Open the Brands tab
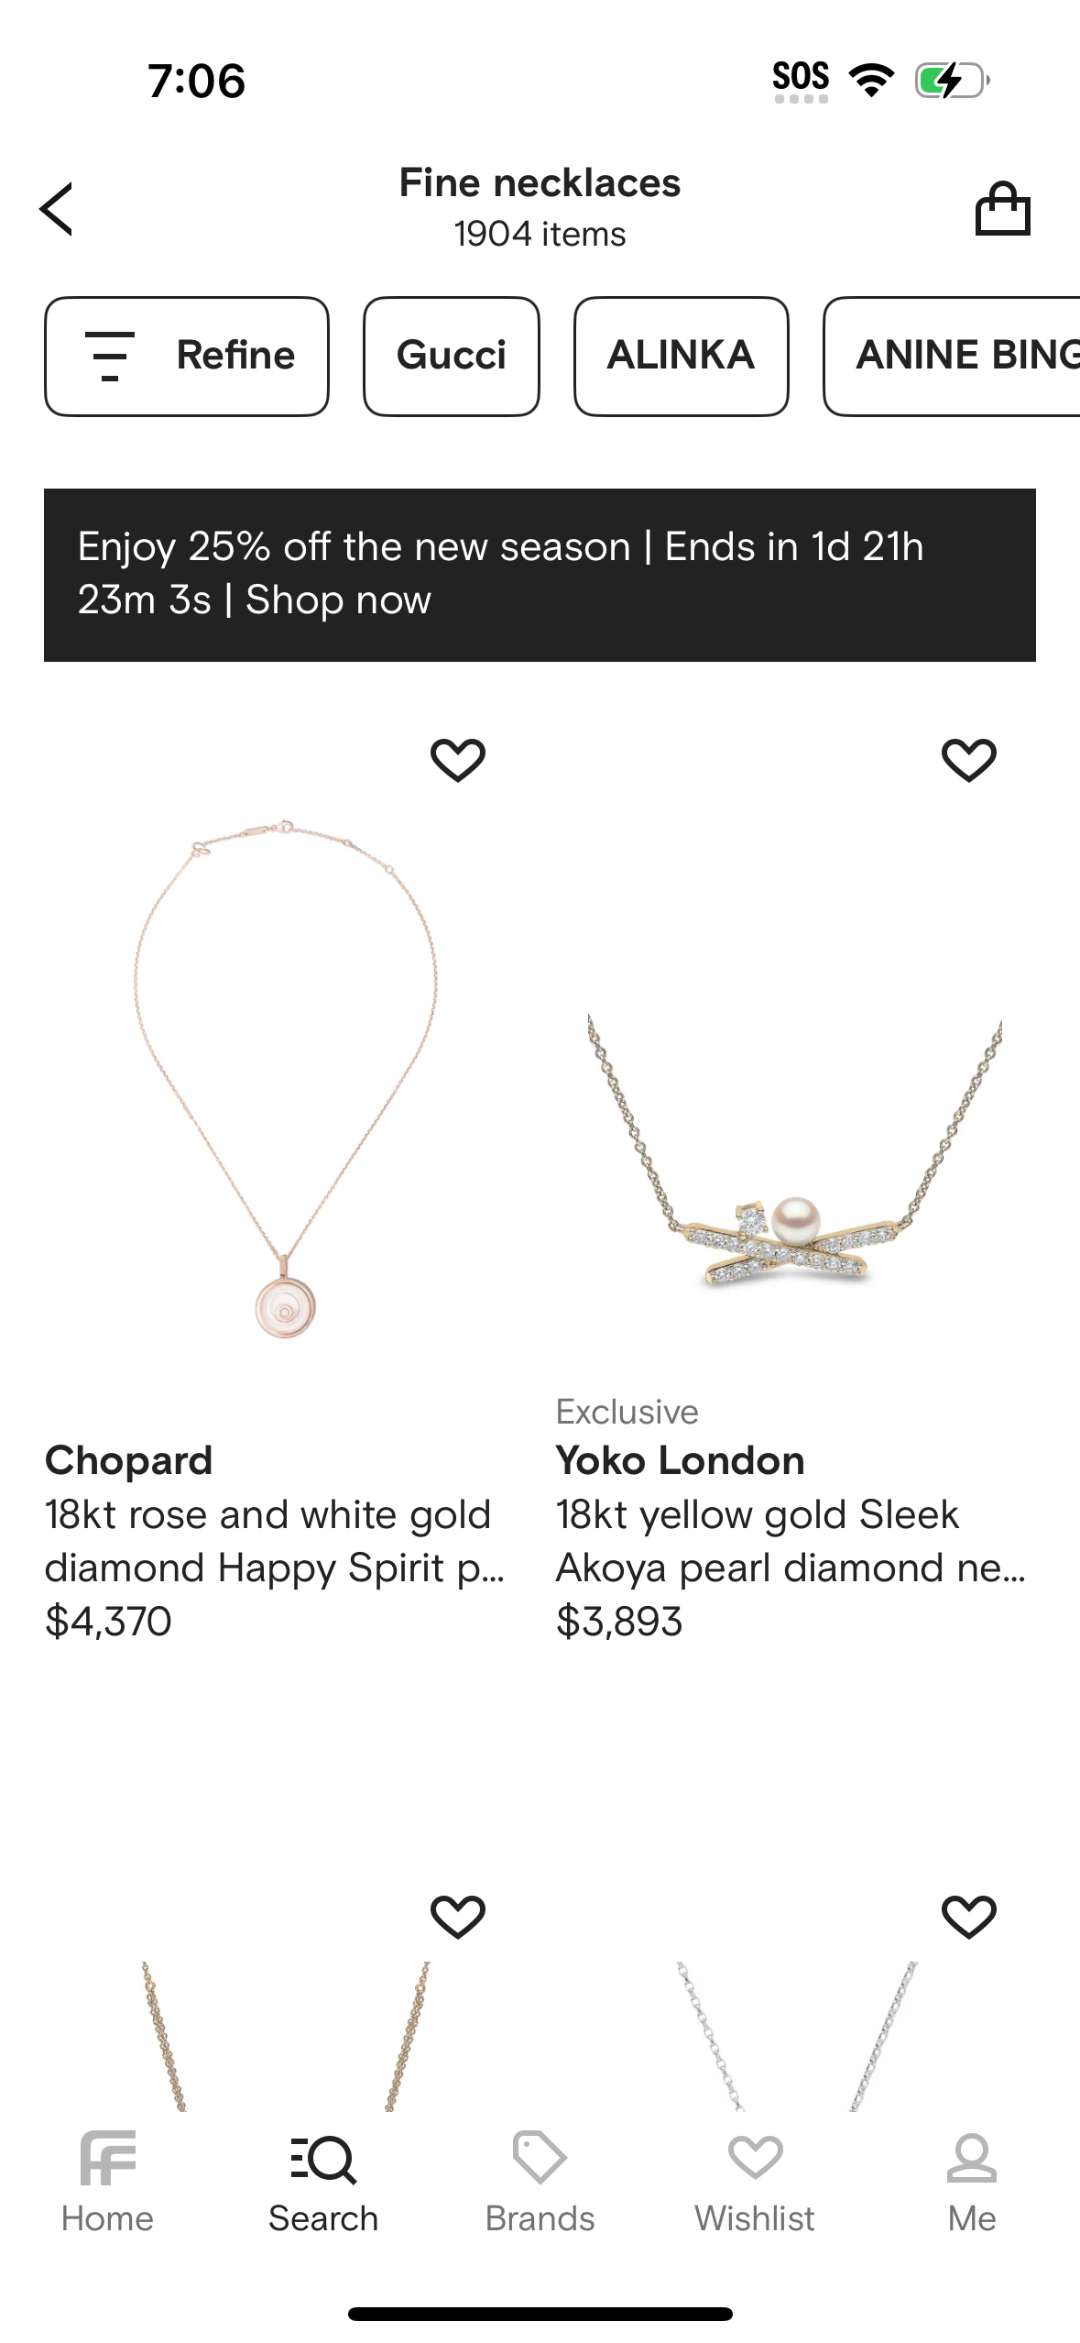This screenshot has height=2343, width=1080. point(540,2182)
